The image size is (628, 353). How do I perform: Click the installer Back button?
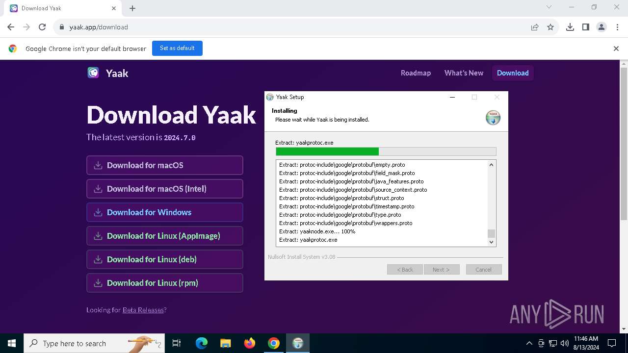405,270
